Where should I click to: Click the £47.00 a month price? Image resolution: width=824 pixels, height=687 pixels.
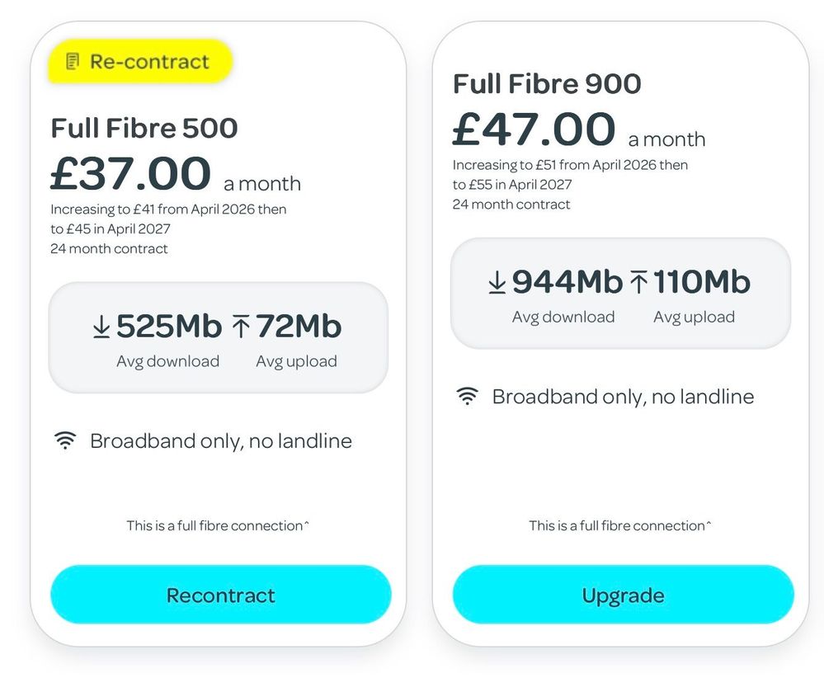pos(578,131)
